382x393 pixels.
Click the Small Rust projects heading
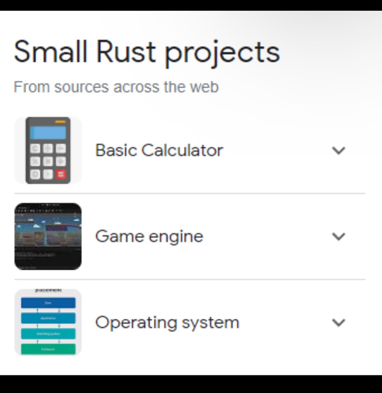click(147, 52)
